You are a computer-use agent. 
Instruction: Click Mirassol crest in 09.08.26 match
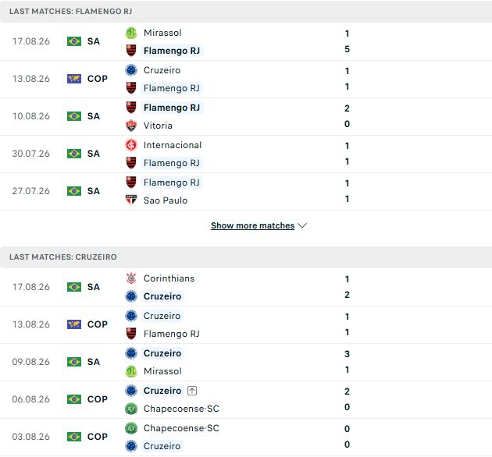point(131,371)
